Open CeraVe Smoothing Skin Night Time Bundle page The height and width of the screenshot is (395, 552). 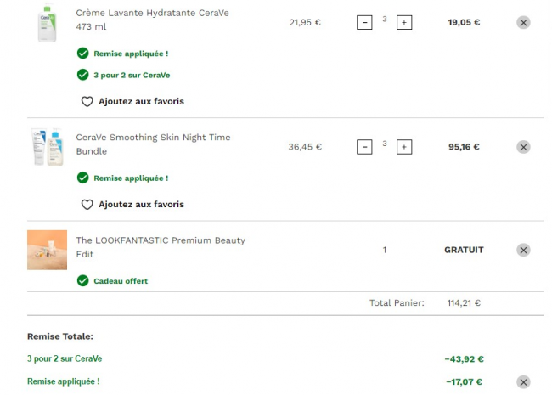point(153,144)
